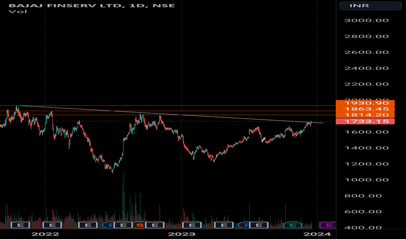This screenshot has height=239, width=406.
Task: Click the 2023 label on the time axis
Action: pyautogui.click(x=182, y=234)
